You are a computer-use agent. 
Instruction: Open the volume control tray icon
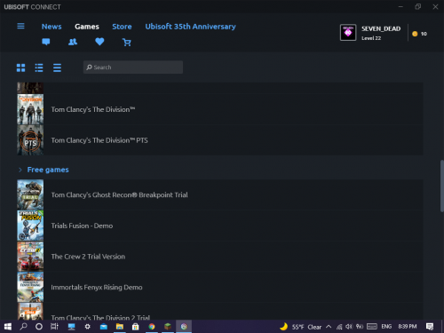[349, 327]
